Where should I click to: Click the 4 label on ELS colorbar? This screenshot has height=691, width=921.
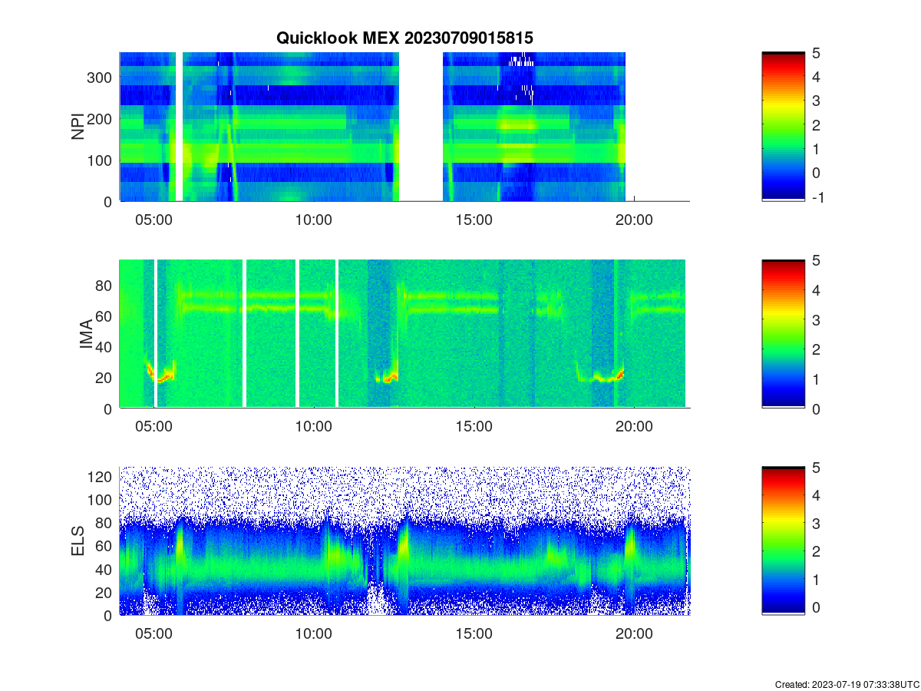click(x=817, y=495)
